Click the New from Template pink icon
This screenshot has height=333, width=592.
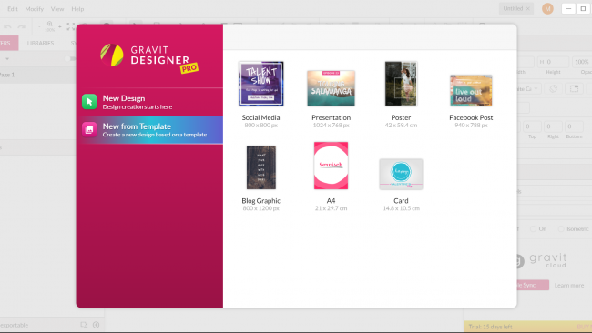[x=89, y=130]
